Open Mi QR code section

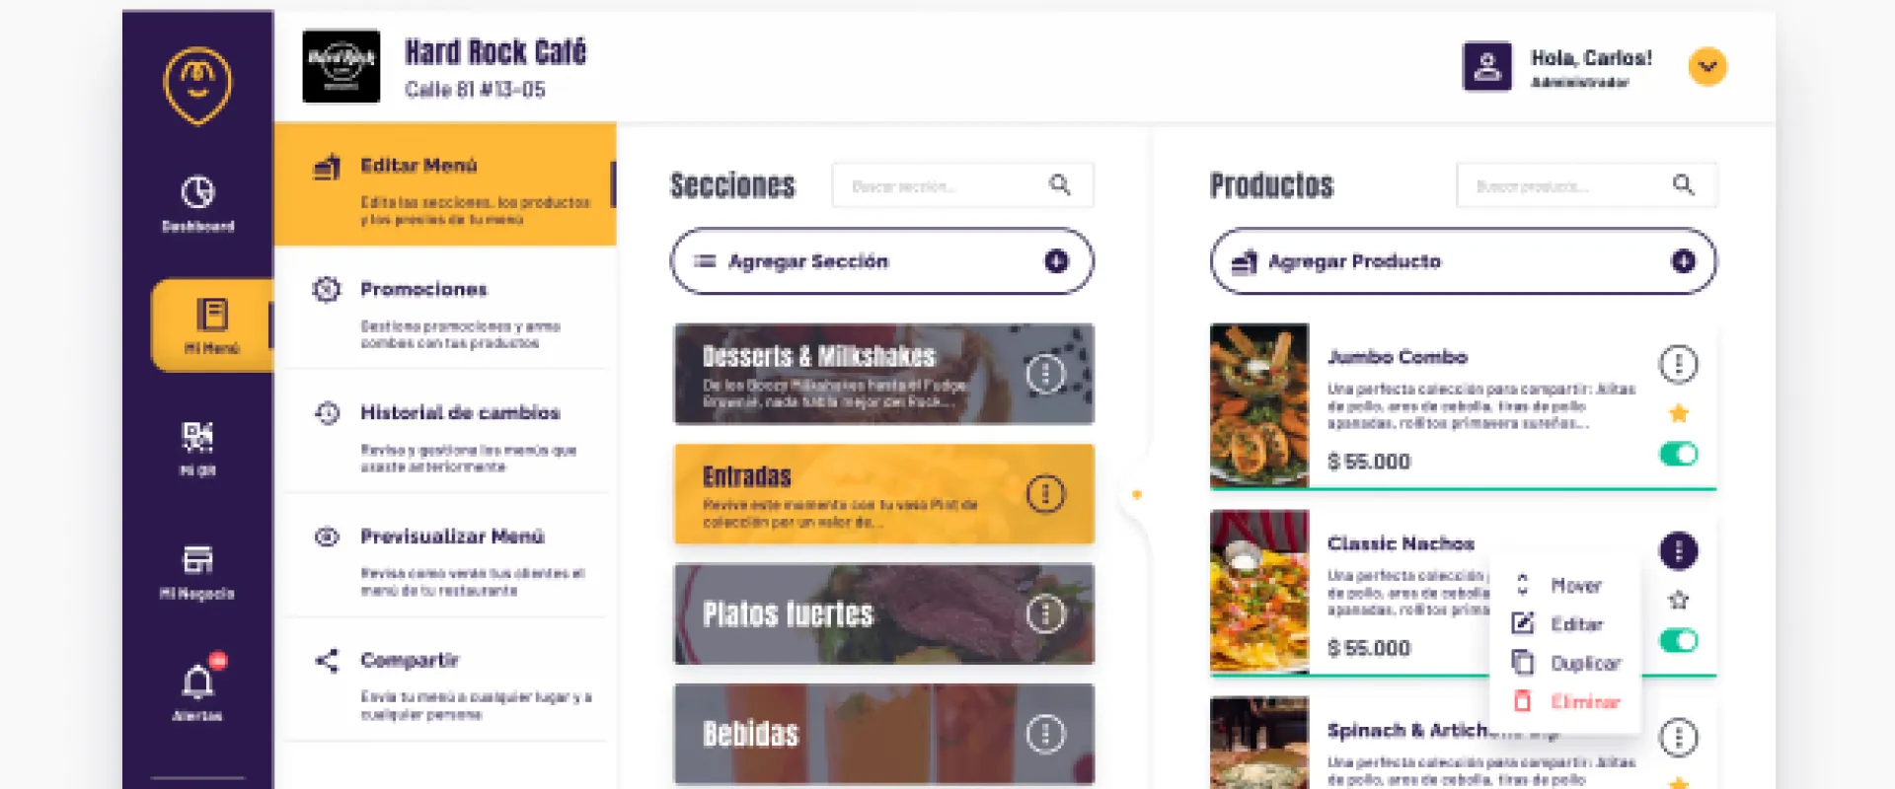click(197, 446)
